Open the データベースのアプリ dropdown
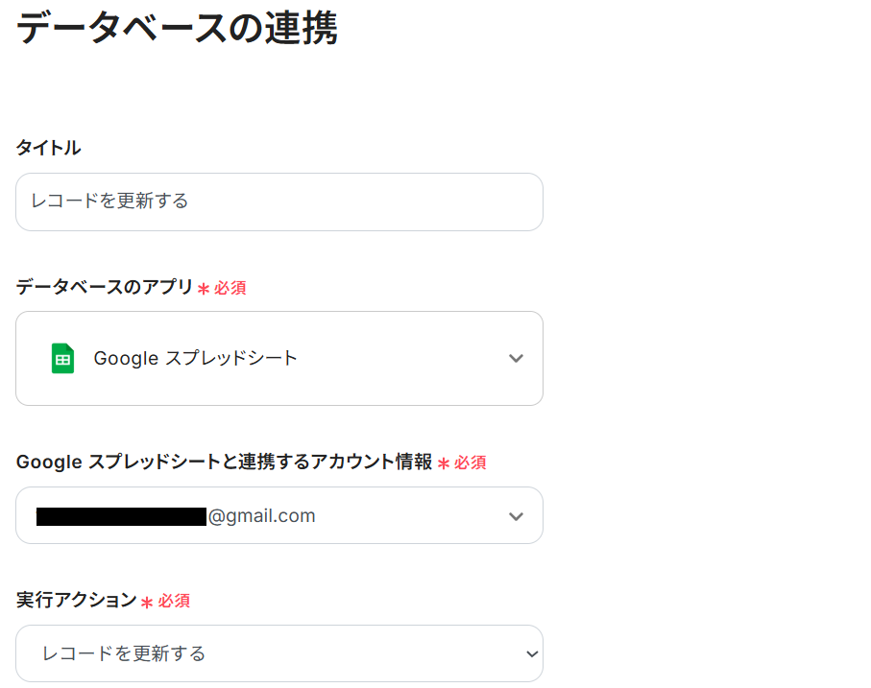This screenshot has height=688, width=871. pos(278,358)
